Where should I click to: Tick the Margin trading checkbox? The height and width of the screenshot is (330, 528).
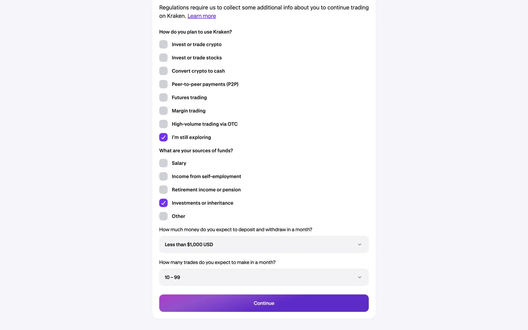coord(163,111)
